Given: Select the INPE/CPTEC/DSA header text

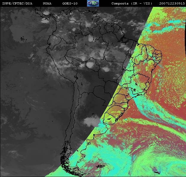Looking at the screenshot, I should tap(17, 4).
